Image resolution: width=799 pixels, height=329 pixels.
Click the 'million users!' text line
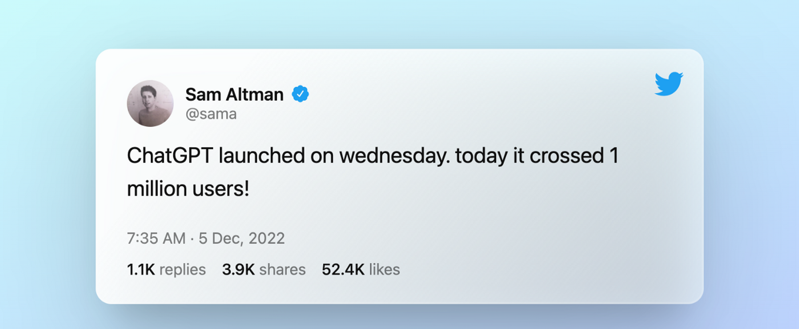coord(188,188)
